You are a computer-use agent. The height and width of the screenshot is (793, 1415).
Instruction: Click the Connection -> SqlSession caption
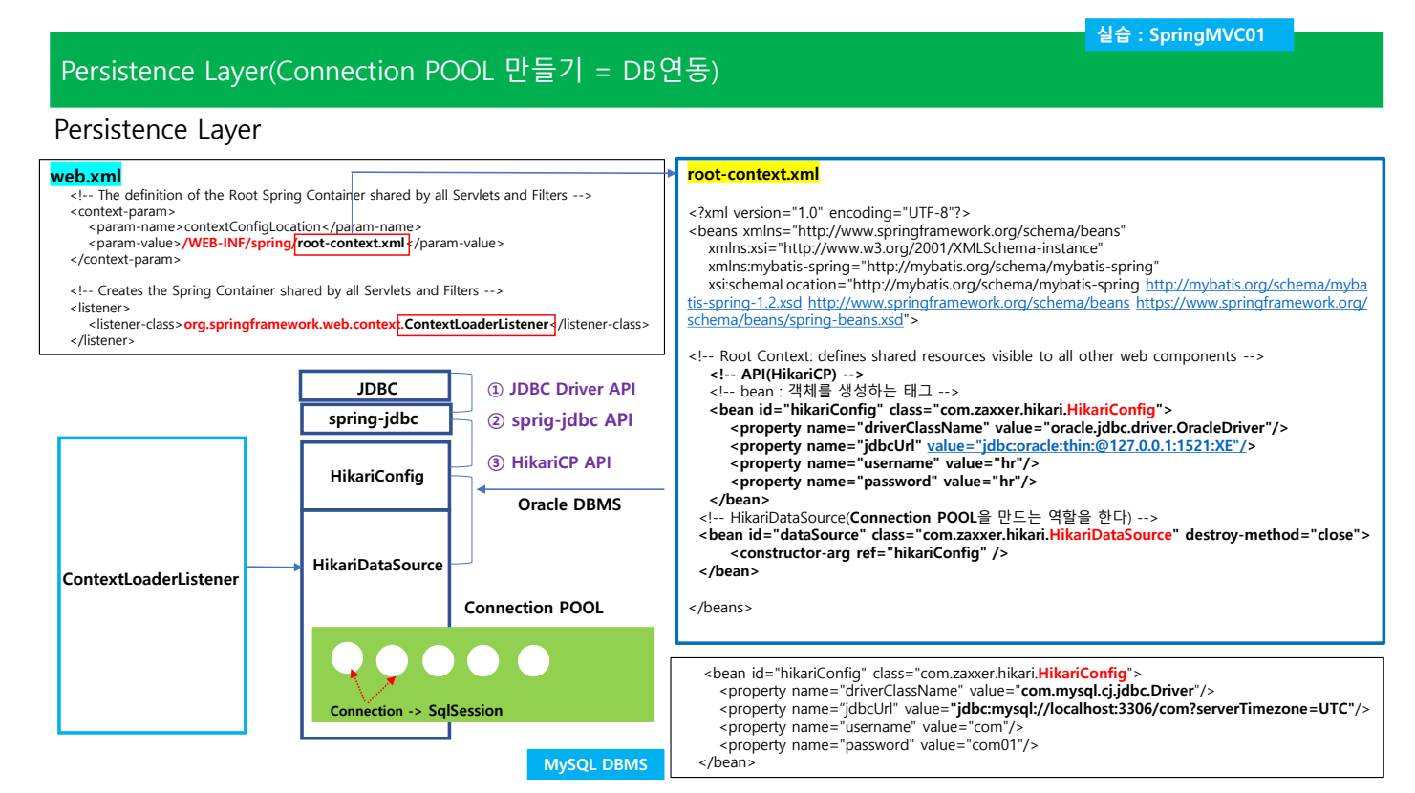coord(417,711)
